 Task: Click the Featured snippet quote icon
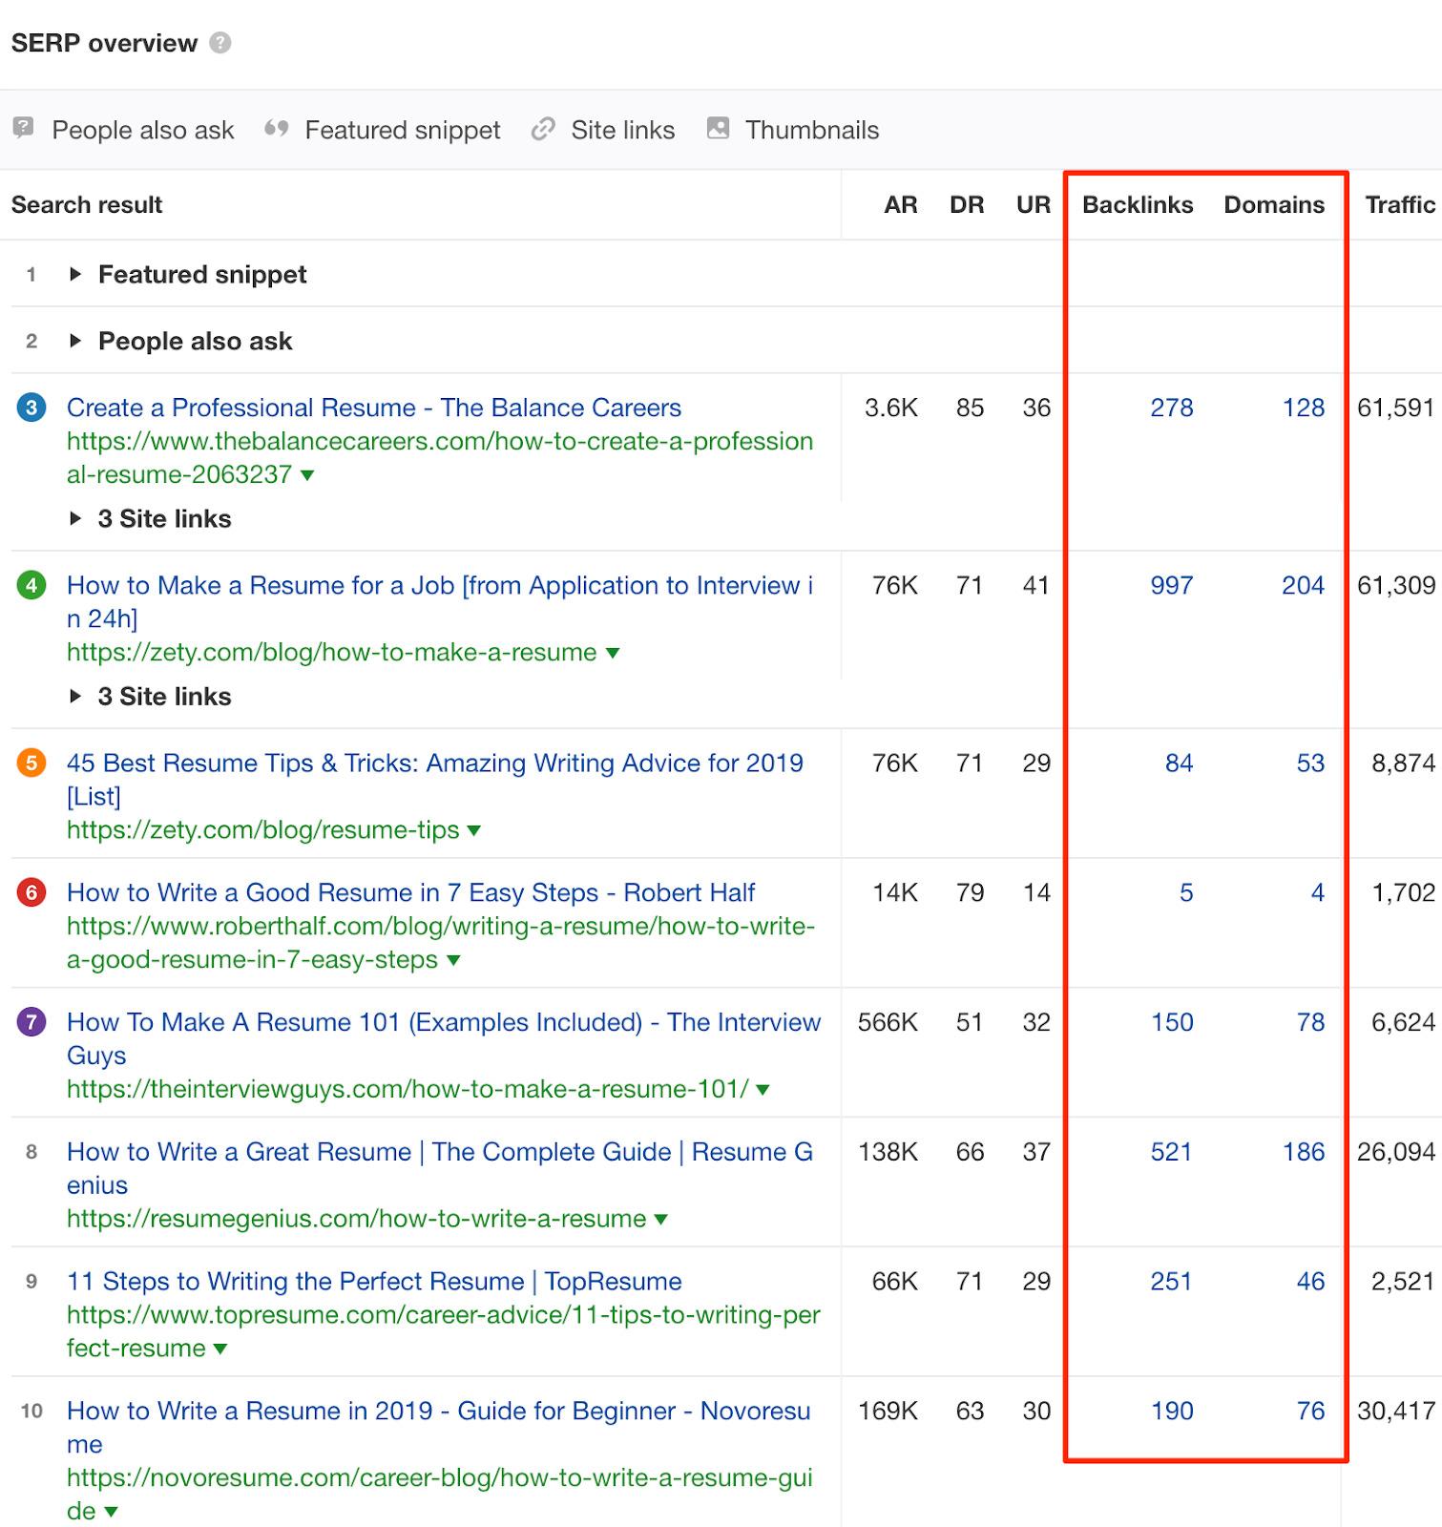tap(277, 129)
